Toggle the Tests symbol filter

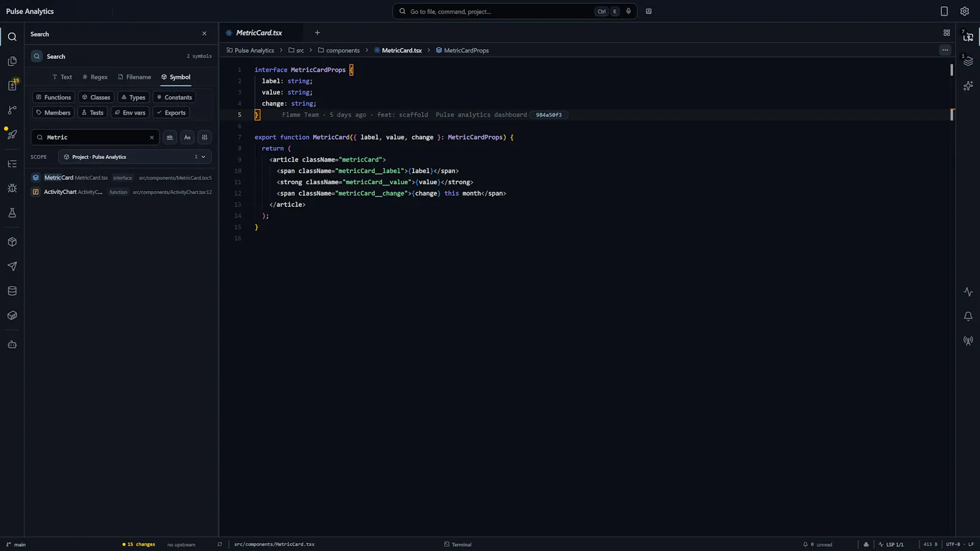pyautogui.click(x=92, y=113)
